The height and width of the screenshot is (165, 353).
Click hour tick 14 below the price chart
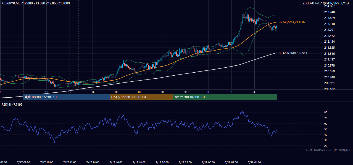(93, 92)
